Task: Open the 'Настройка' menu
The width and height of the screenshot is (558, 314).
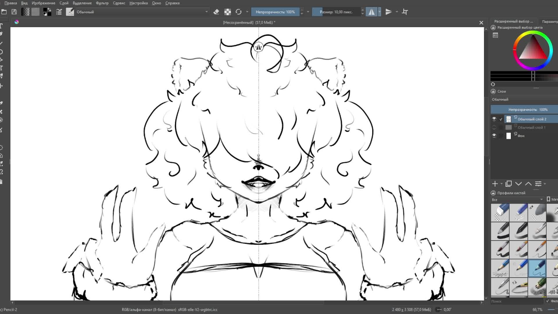Action: coord(139,3)
